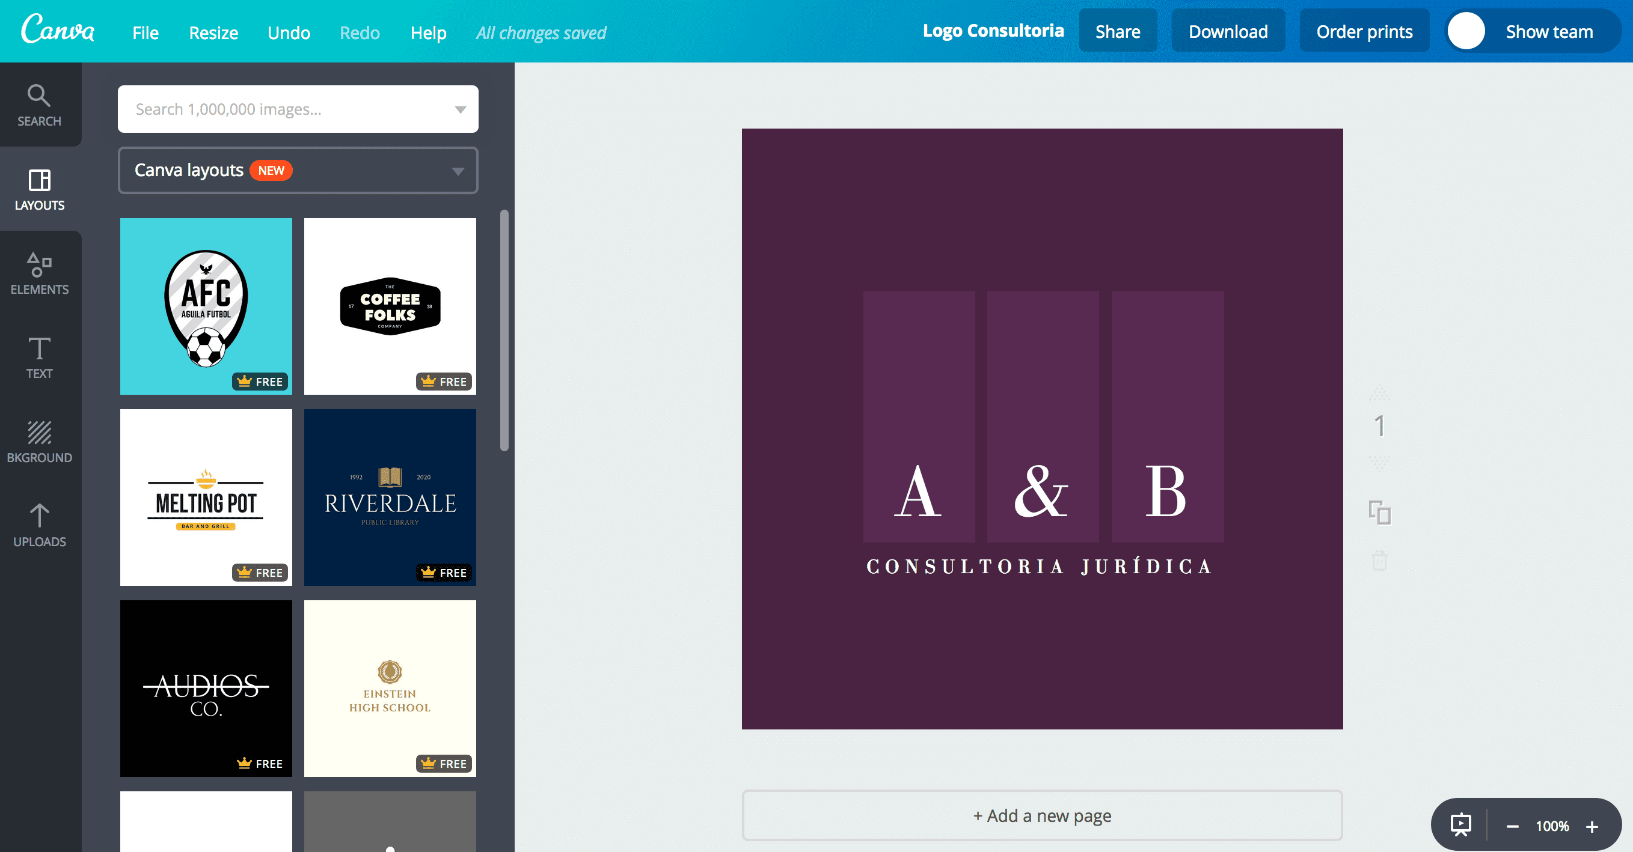The image size is (1633, 852).
Task: Open the Canva layouts dropdown
Action: click(458, 170)
